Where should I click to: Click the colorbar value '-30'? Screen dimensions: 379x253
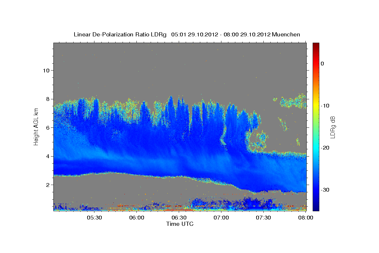(x=325, y=190)
